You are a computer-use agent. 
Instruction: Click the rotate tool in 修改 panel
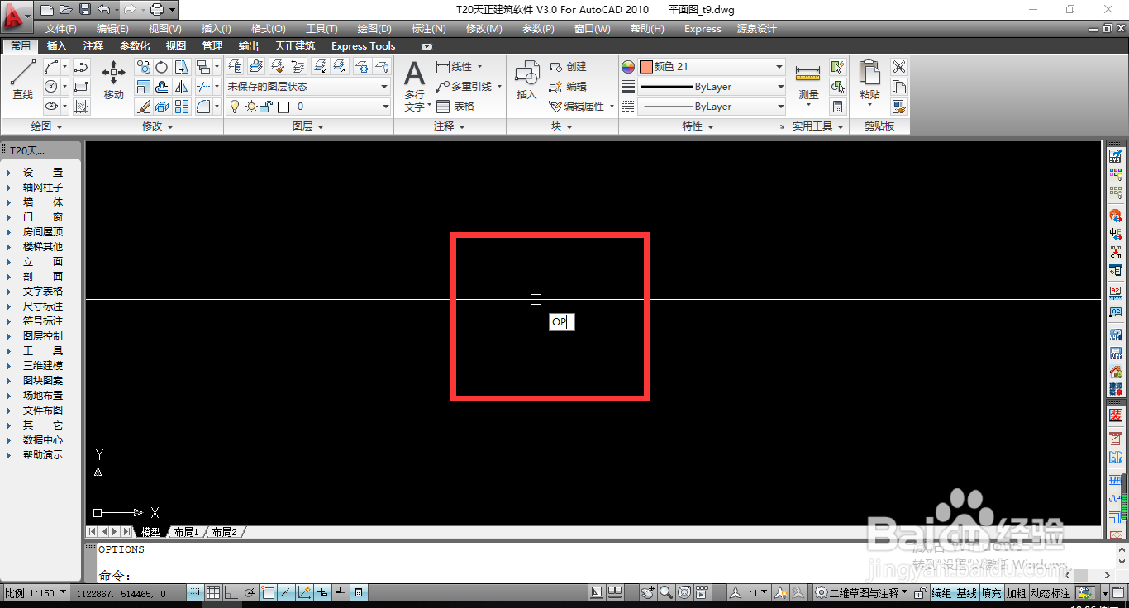162,67
